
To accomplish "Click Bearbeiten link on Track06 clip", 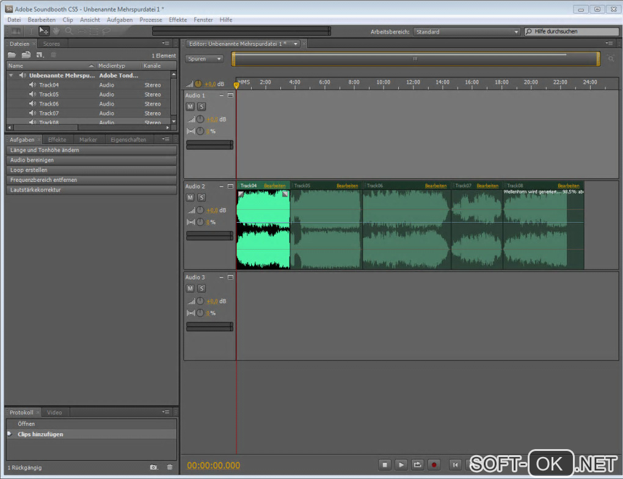I will pyautogui.click(x=435, y=185).
